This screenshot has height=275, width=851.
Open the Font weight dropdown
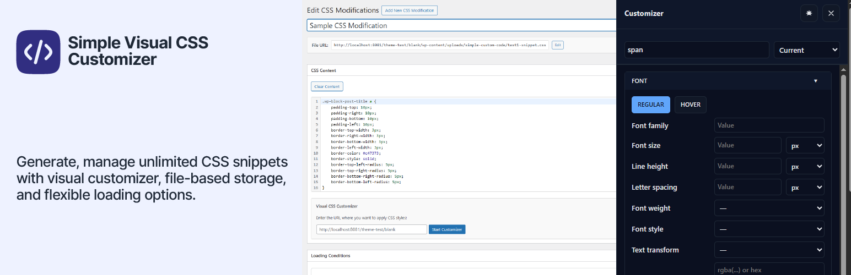point(769,208)
